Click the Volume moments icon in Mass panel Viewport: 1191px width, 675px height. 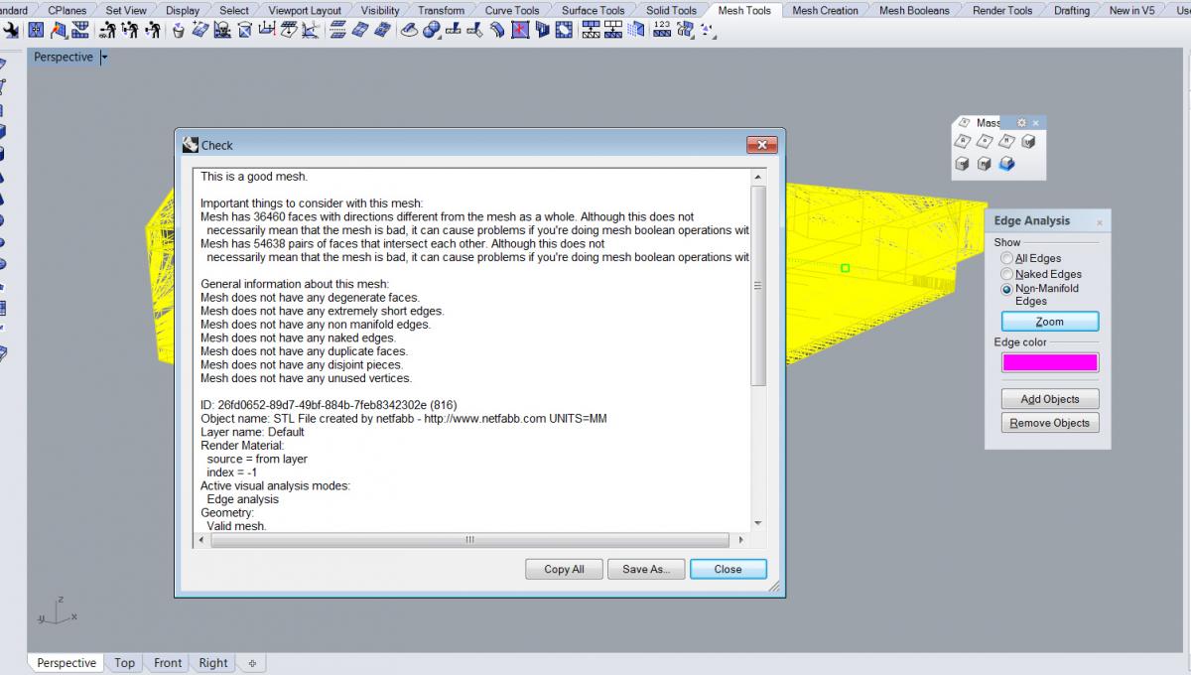pos(985,164)
